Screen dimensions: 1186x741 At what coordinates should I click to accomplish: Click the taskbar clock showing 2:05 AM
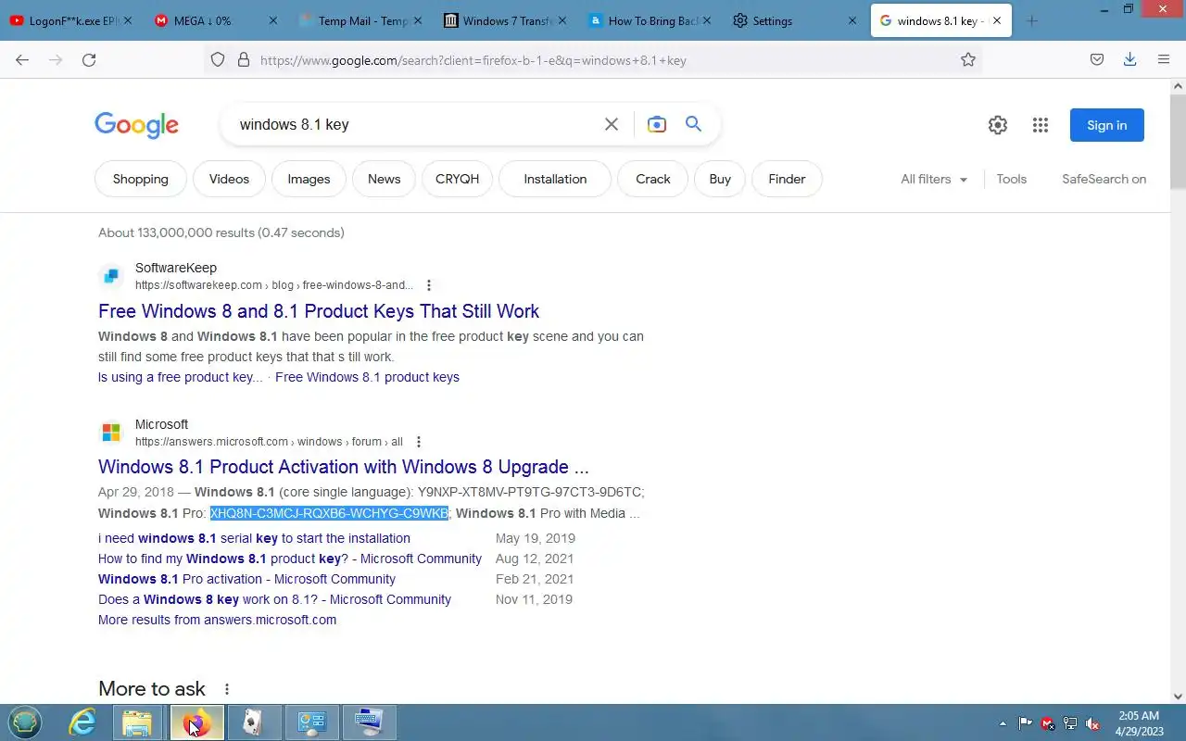click(1139, 722)
